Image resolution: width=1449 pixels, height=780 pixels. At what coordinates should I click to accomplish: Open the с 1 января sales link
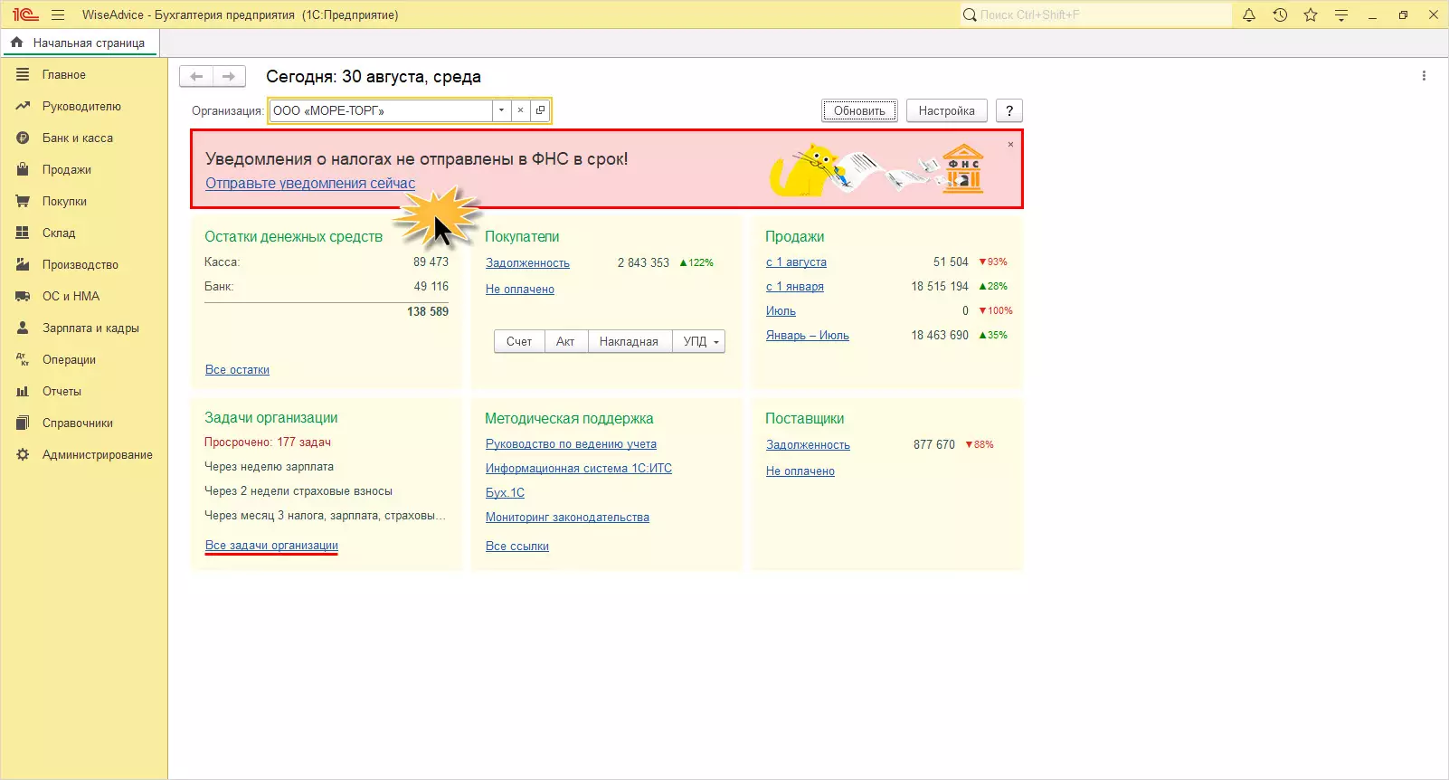pos(795,287)
